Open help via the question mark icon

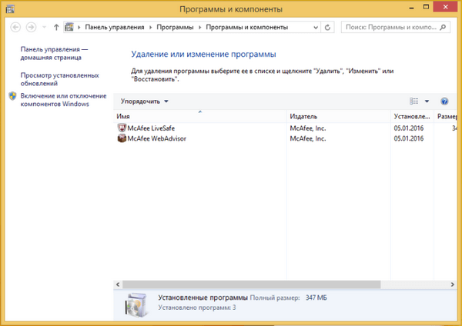coord(444,101)
